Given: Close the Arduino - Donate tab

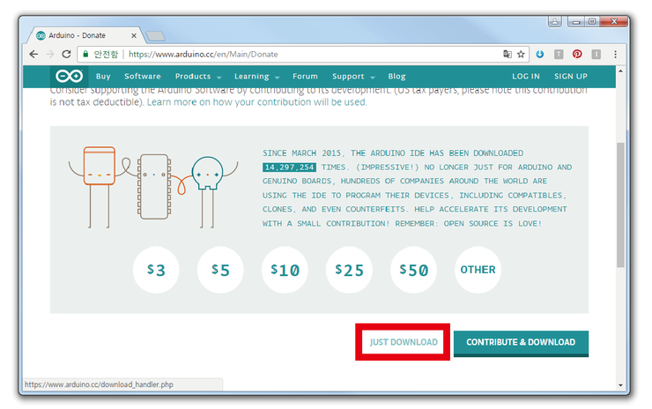Looking at the screenshot, I should click(134, 36).
